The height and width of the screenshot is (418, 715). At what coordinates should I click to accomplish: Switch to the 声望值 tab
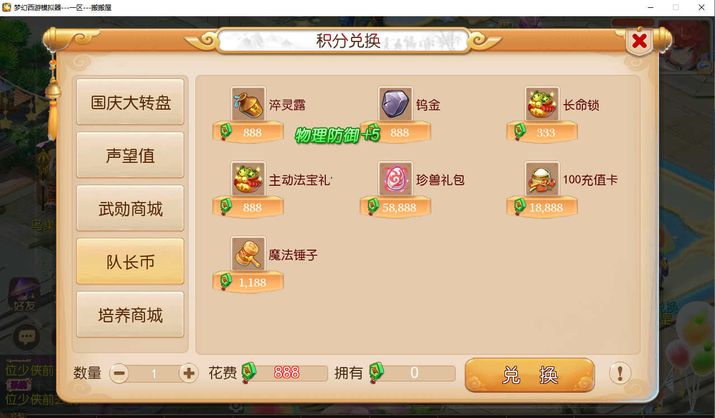click(130, 156)
